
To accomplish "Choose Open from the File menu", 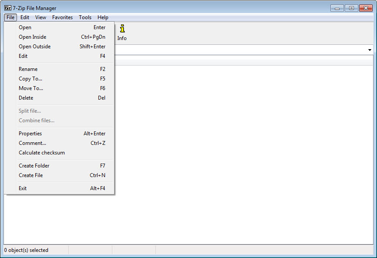I will click(62, 27).
